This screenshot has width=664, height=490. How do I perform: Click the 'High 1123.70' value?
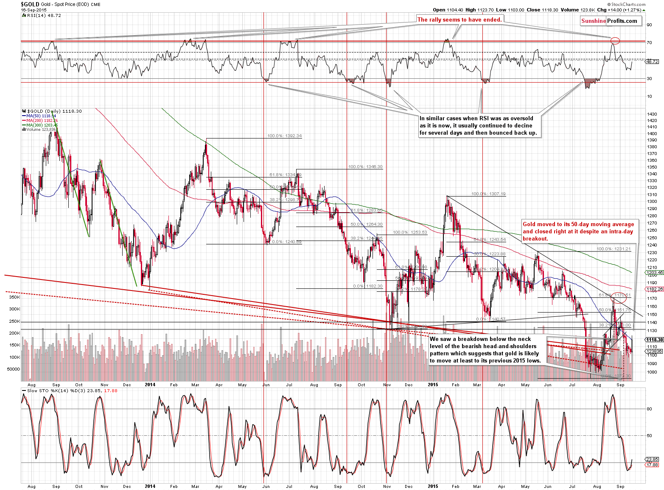tap(479, 10)
